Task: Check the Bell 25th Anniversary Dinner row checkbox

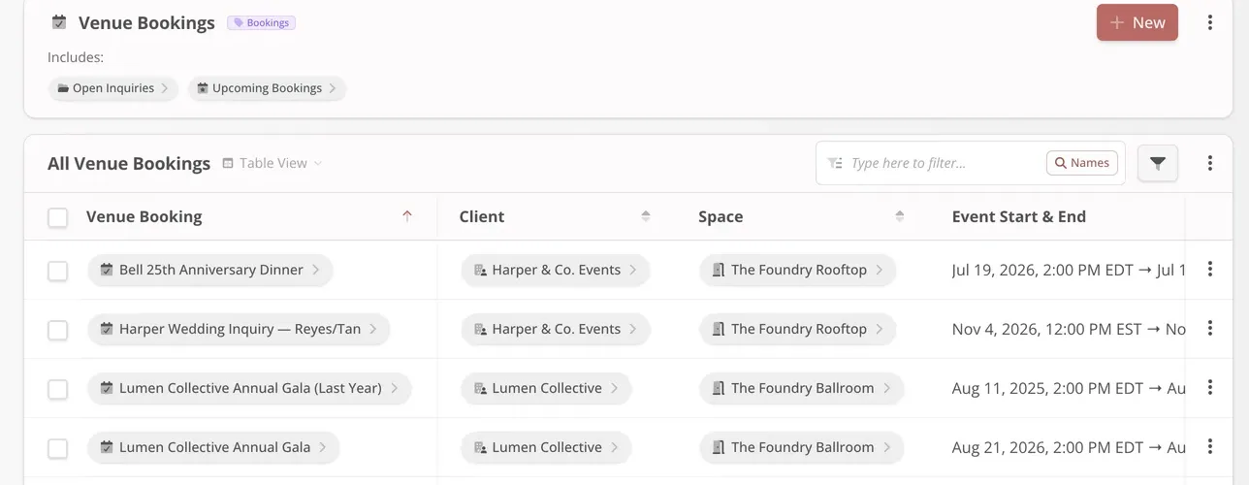Action: click(x=58, y=271)
